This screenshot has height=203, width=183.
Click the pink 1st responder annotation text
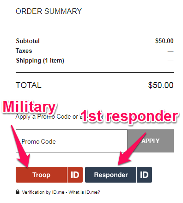point(129,116)
